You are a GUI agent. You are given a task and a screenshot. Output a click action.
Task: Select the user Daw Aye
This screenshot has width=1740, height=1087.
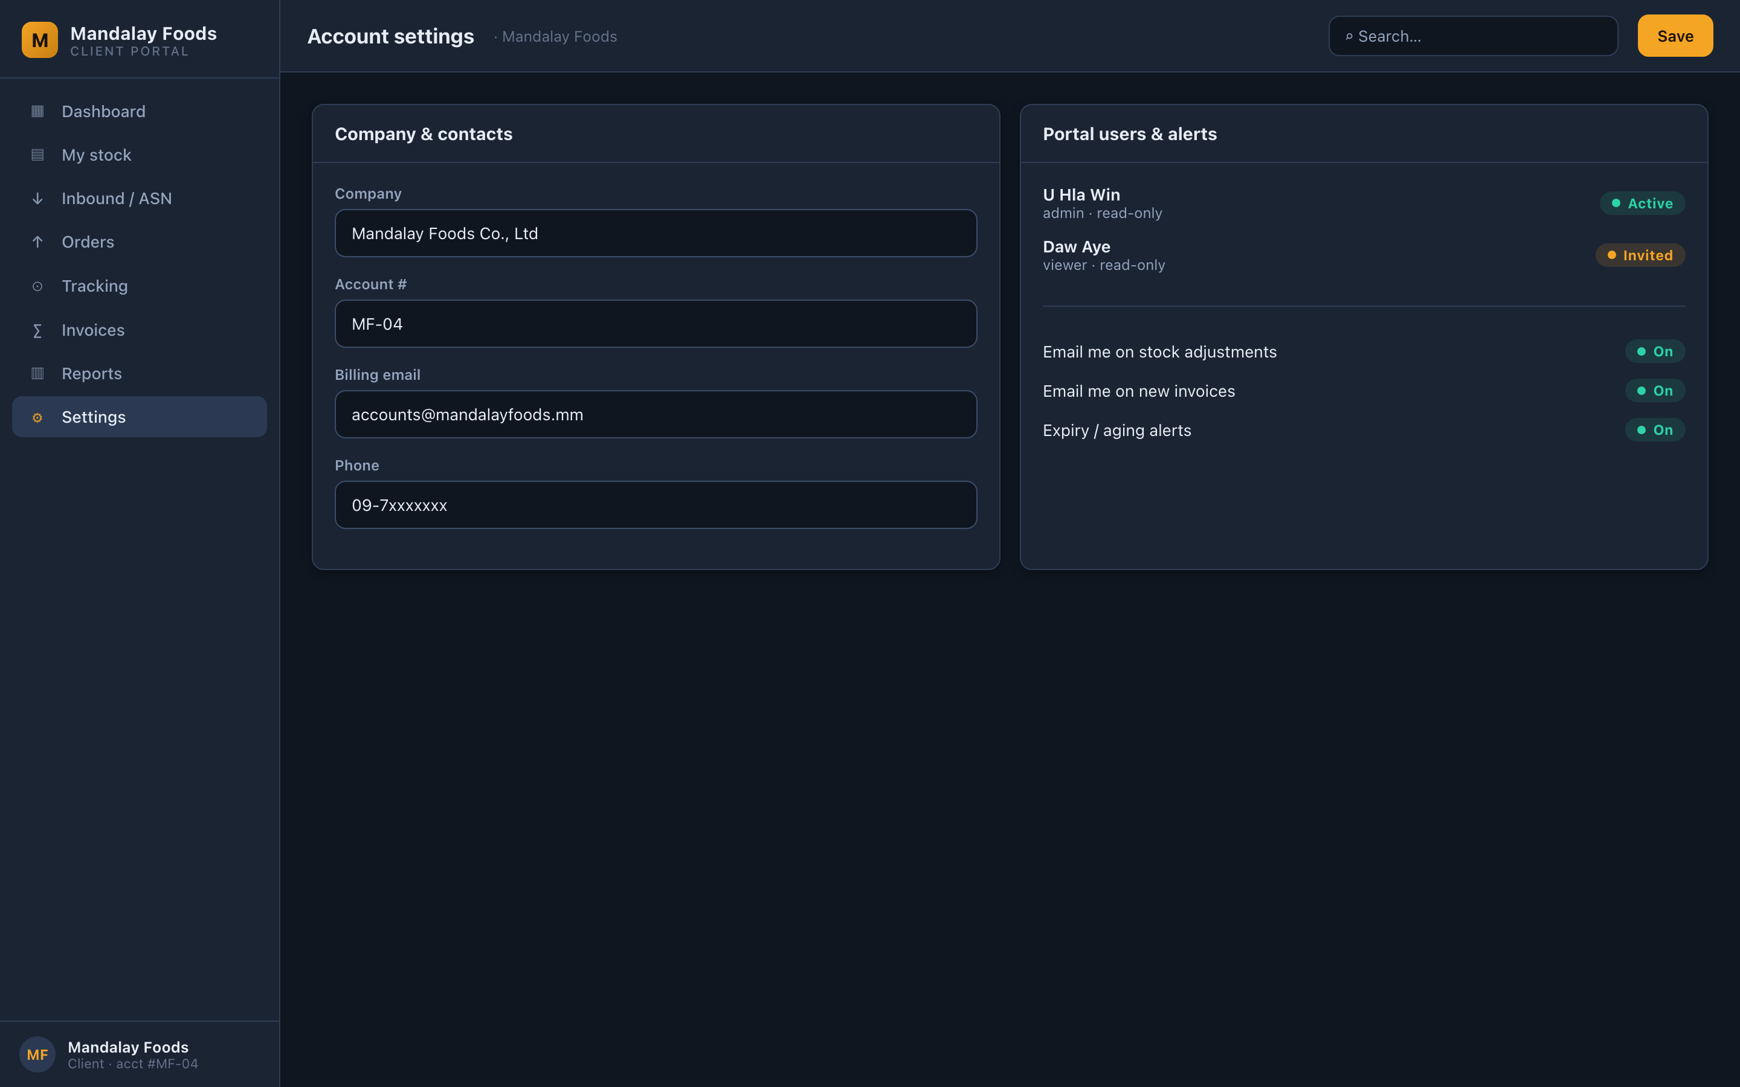pos(1077,246)
